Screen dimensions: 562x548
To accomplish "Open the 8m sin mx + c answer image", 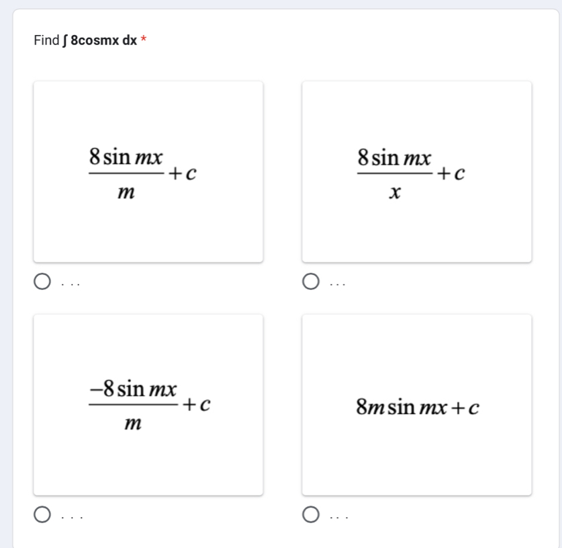I will [x=417, y=405].
